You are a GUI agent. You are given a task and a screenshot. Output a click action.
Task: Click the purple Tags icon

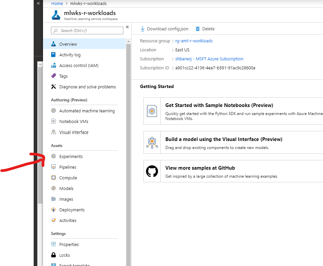point(54,76)
